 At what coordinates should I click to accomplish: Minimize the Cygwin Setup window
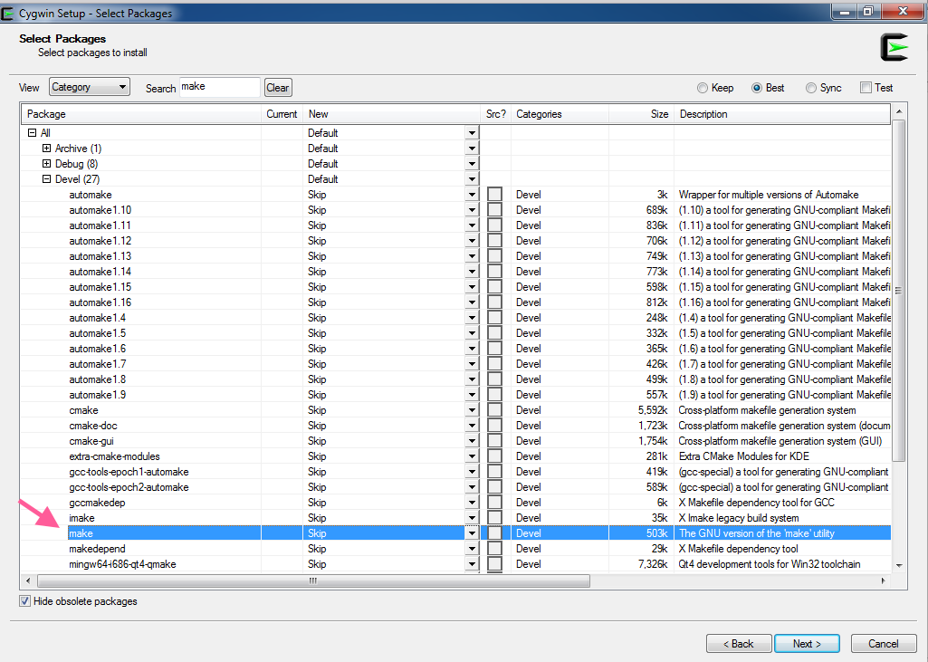click(x=845, y=11)
